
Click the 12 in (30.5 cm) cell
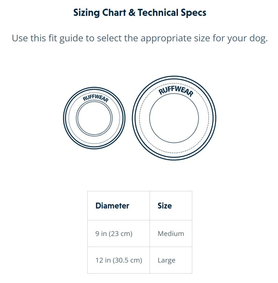(119, 260)
